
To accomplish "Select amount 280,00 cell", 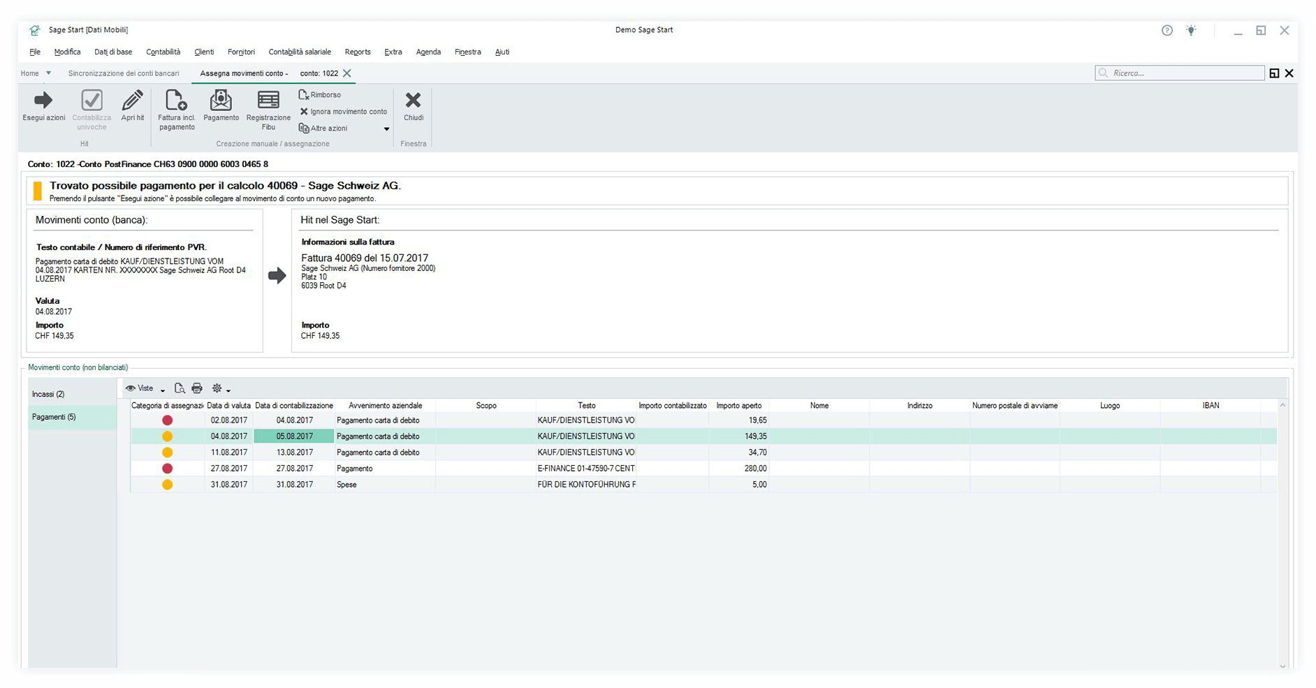I will tap(739, 469).
